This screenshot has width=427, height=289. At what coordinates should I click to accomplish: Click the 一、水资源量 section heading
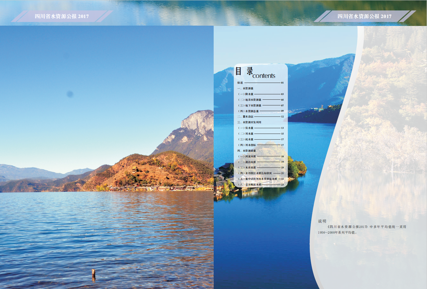(245, 89)
